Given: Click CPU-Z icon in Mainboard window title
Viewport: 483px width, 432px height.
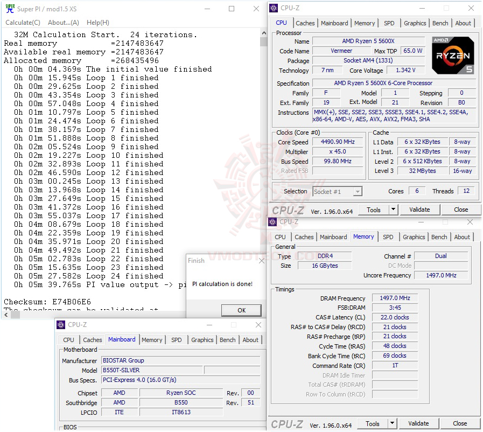Looking at the screenshot, I should click(x=61, y=324).
